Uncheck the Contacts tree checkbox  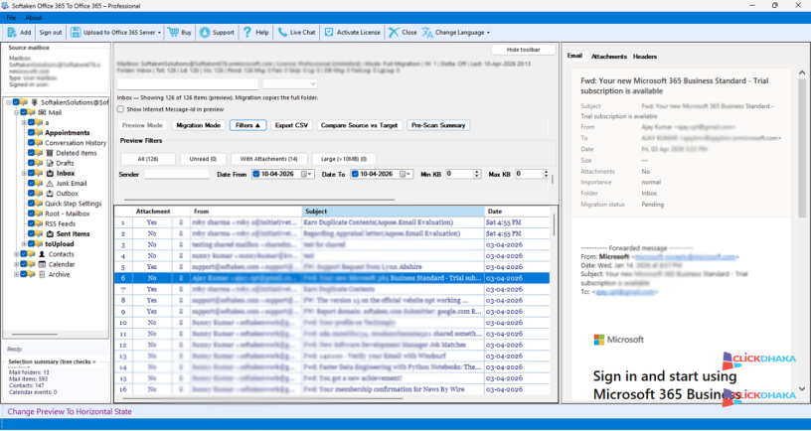point(24,254)
